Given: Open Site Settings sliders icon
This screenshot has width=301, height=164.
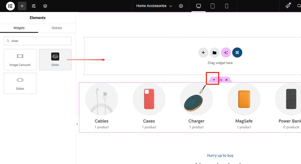Looking at the screenshot, I should [34, 6].
